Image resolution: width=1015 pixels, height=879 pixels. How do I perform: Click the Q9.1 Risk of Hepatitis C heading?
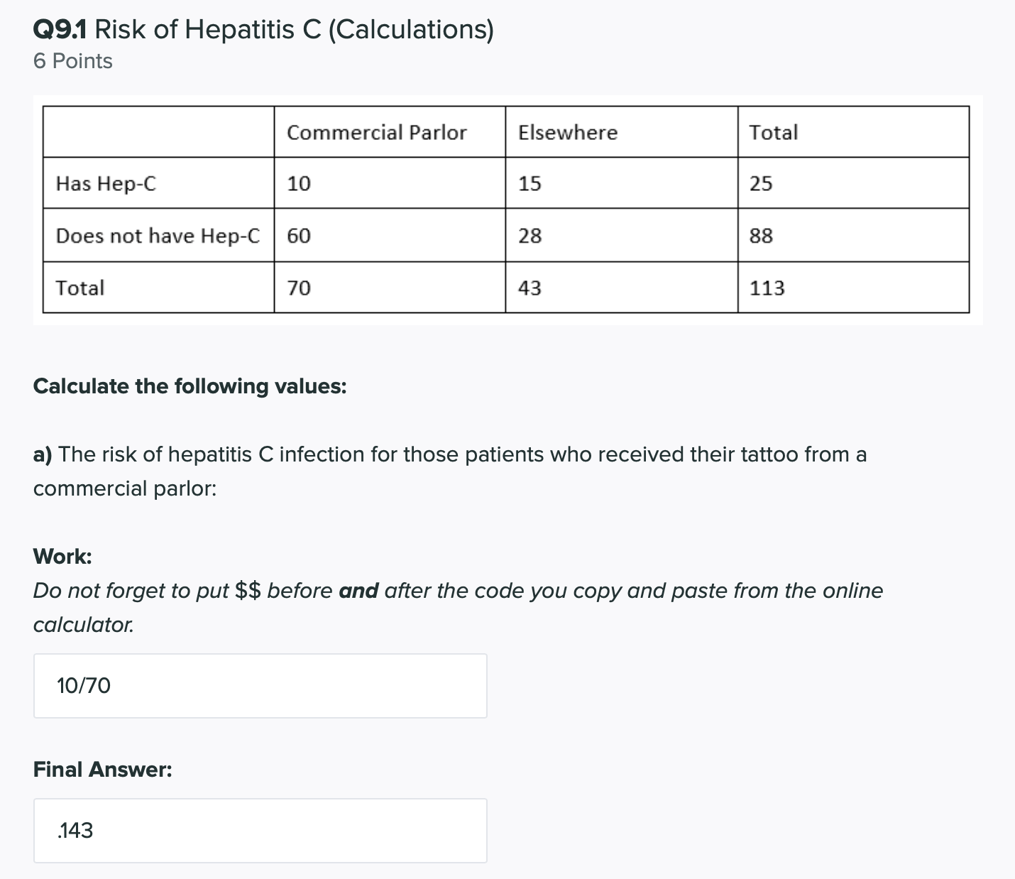coord(263,30)
